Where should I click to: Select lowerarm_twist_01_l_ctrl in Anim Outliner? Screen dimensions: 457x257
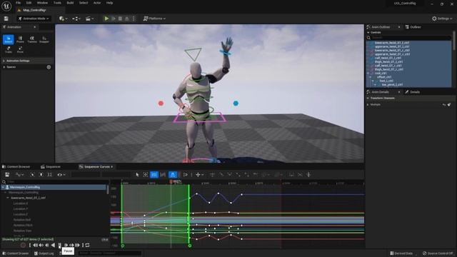pos(392,43)
